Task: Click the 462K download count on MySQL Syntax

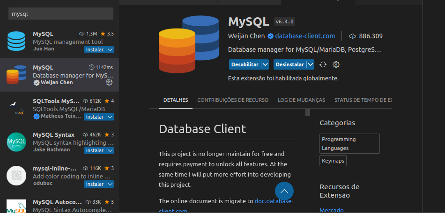Action: coord(92,135)
